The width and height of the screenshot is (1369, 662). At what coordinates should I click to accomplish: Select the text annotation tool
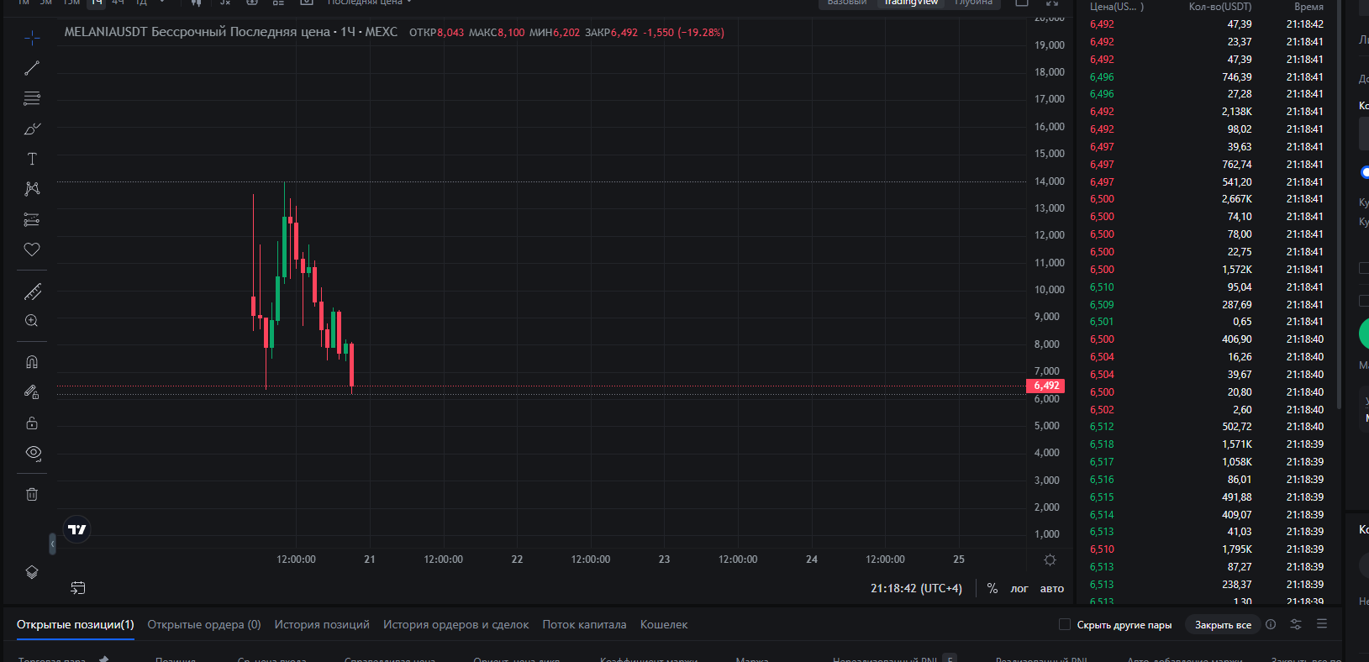[32, 159]
